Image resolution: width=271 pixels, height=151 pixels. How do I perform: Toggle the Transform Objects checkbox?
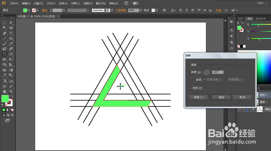[205, 80]
